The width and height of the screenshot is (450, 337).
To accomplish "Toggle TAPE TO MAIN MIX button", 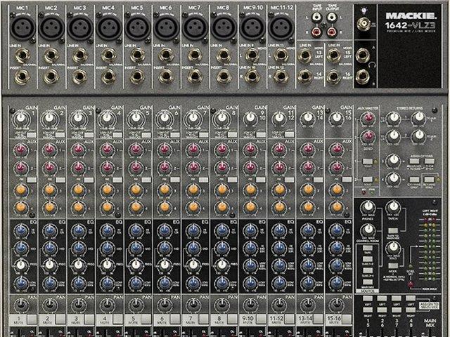I will pos(393,230).
